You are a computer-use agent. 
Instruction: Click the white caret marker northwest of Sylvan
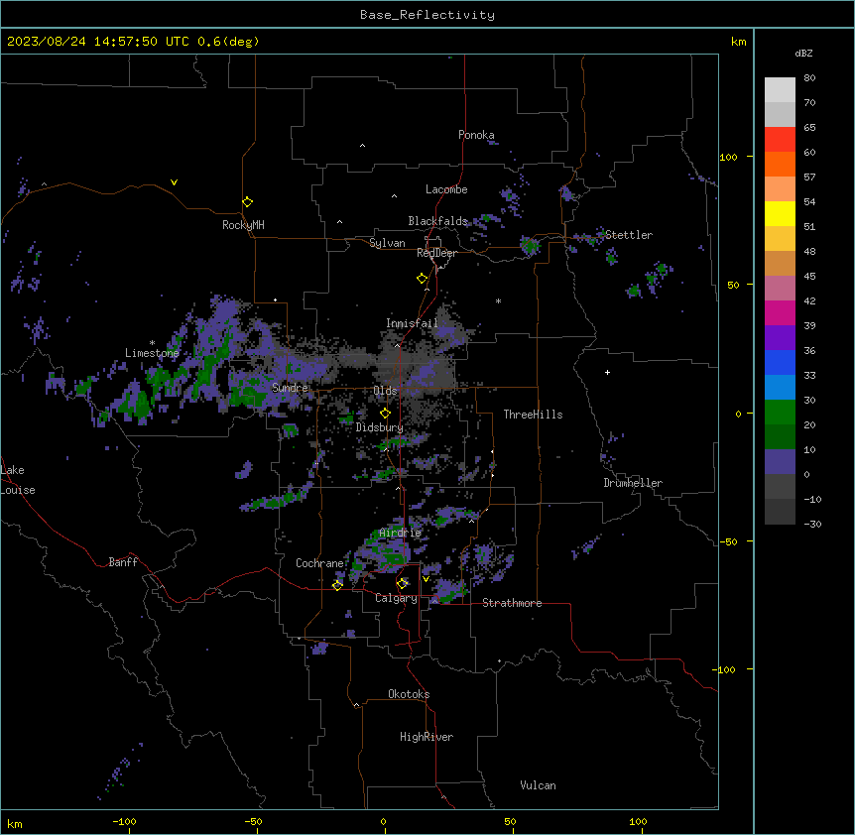[339, 222]
